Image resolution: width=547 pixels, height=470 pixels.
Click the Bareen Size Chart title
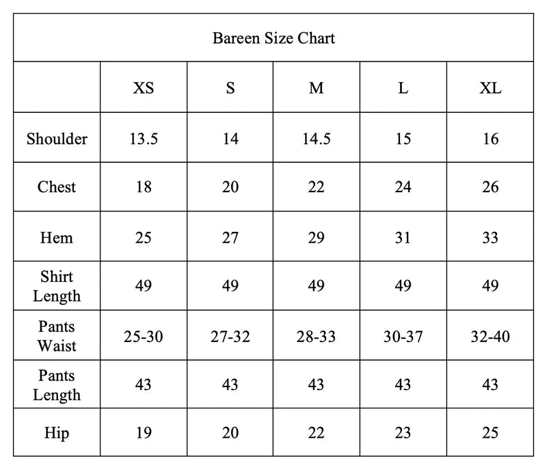click(273, 38)
